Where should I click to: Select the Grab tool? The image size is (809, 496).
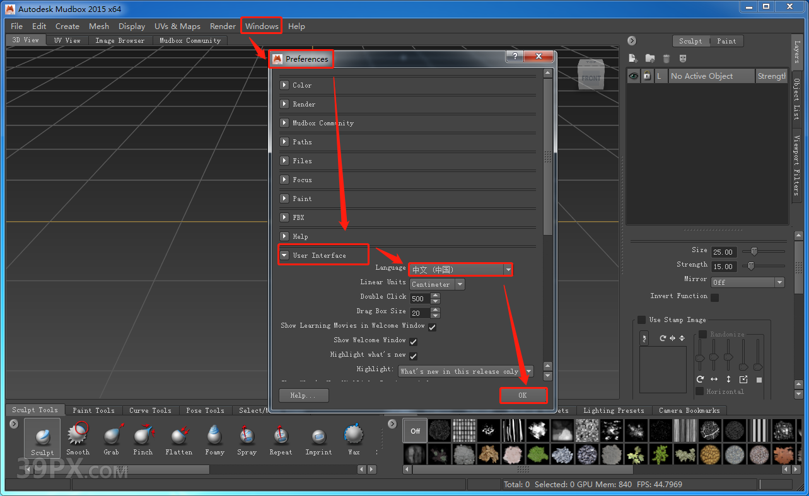pos(112,435)
